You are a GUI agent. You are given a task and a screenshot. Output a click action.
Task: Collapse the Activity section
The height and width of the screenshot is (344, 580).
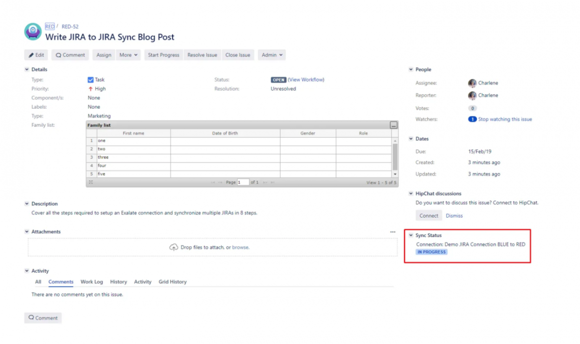pyautogui.click(x=27, y=271)
